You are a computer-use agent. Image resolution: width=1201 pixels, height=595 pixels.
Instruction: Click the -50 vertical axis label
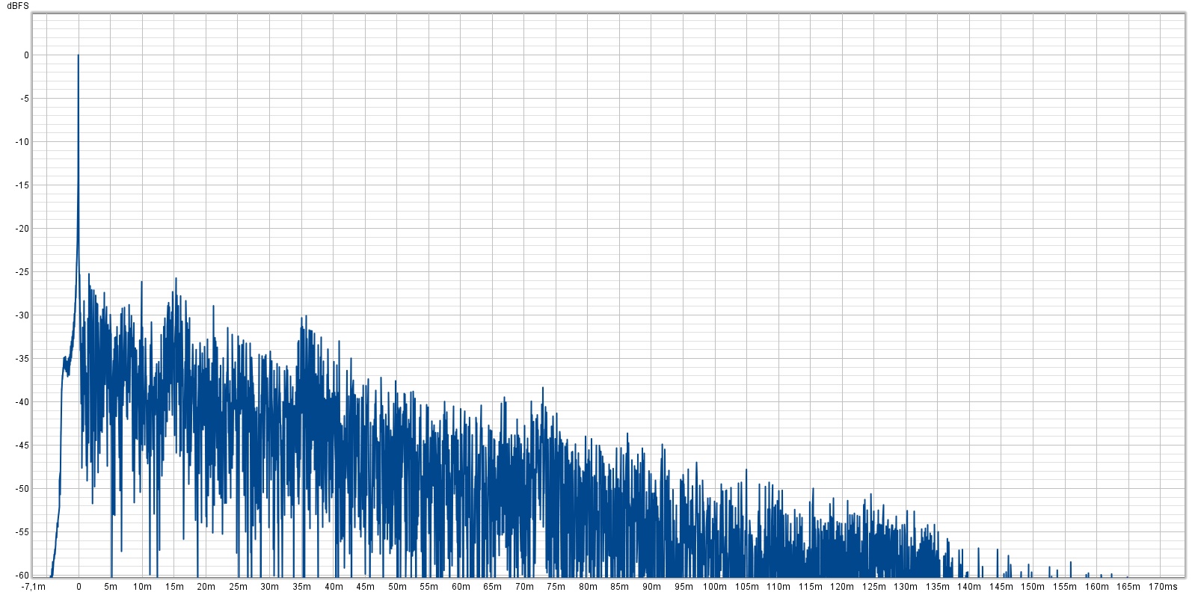(x=22, y=489)
